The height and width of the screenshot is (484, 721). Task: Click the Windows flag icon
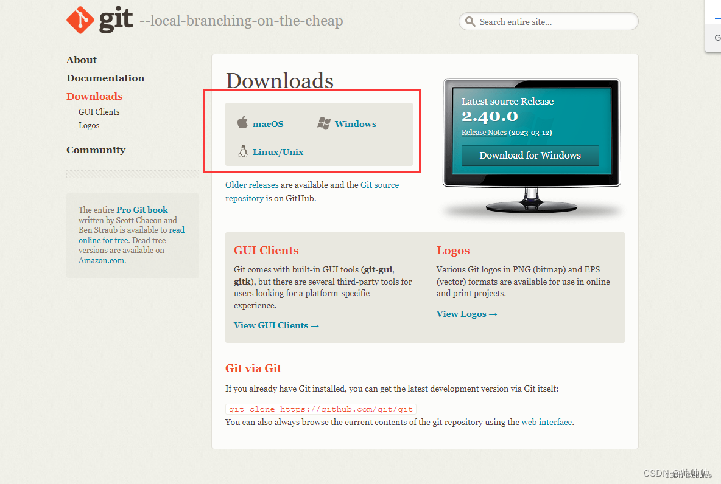tap(324, 123)
